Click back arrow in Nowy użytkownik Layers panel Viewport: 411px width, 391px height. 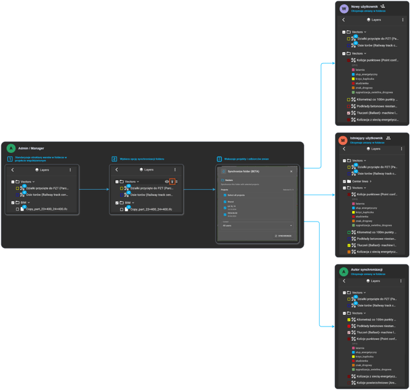(344, 20)
